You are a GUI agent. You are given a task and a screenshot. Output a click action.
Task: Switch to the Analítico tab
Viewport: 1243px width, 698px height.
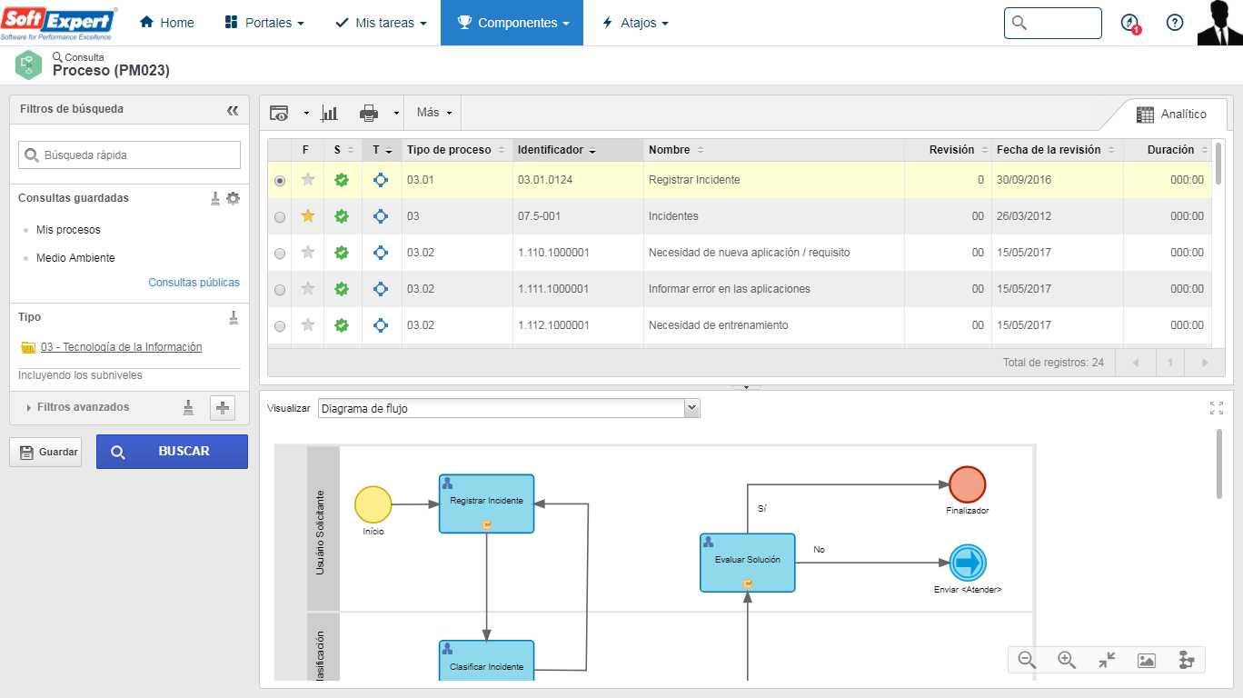[x=1172, y=115]
